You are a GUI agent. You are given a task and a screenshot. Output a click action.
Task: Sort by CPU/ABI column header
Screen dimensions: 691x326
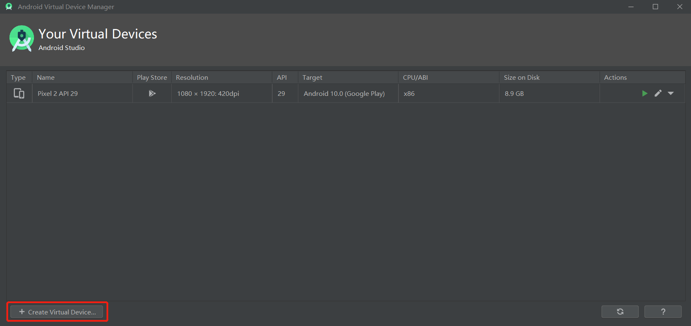(449, 78)
